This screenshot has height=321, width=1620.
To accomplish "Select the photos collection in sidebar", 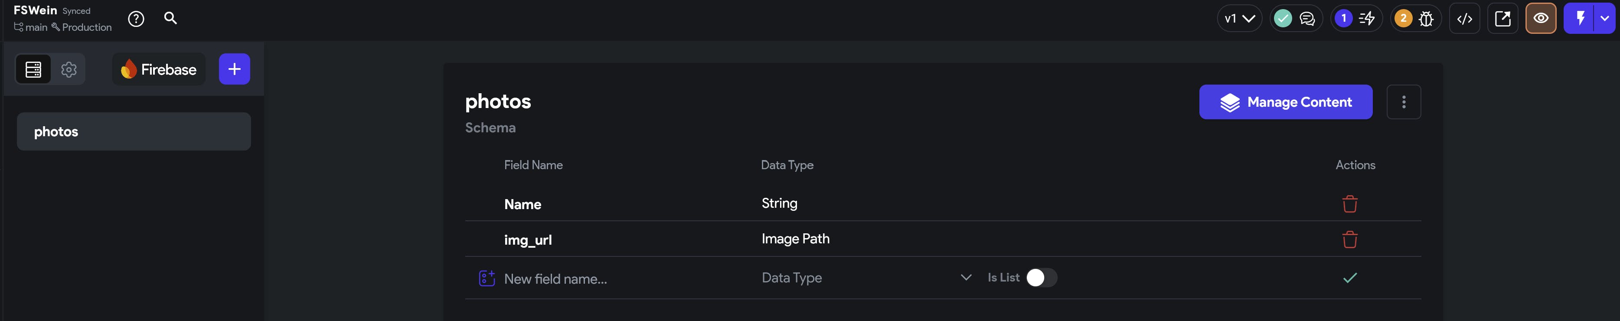I will [133, 131].
